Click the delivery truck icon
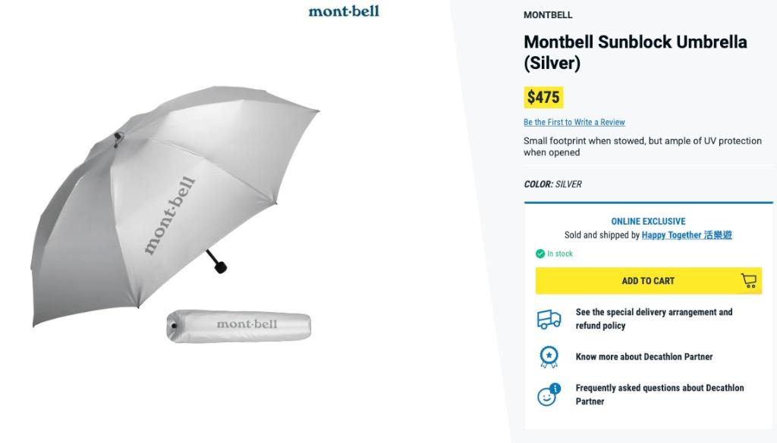The image size is (777, 443). 549,320
